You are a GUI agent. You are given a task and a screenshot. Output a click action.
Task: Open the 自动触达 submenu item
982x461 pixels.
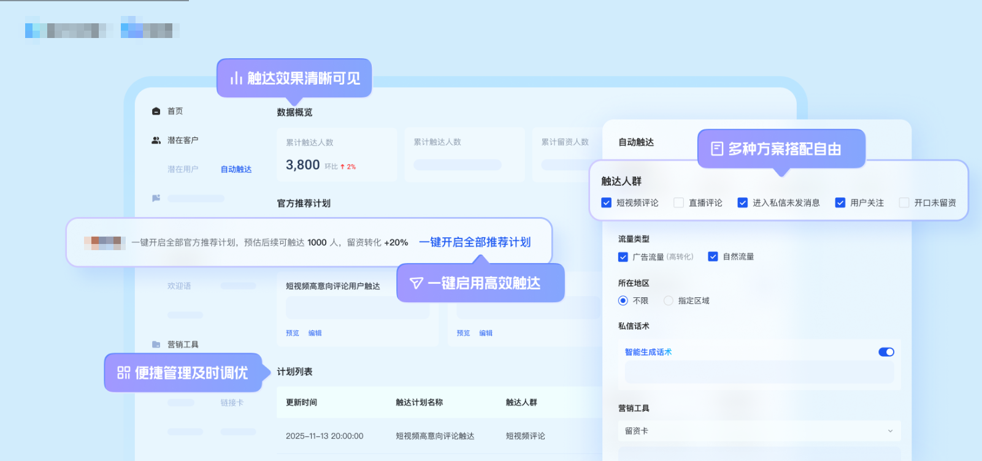pos(236,169)
